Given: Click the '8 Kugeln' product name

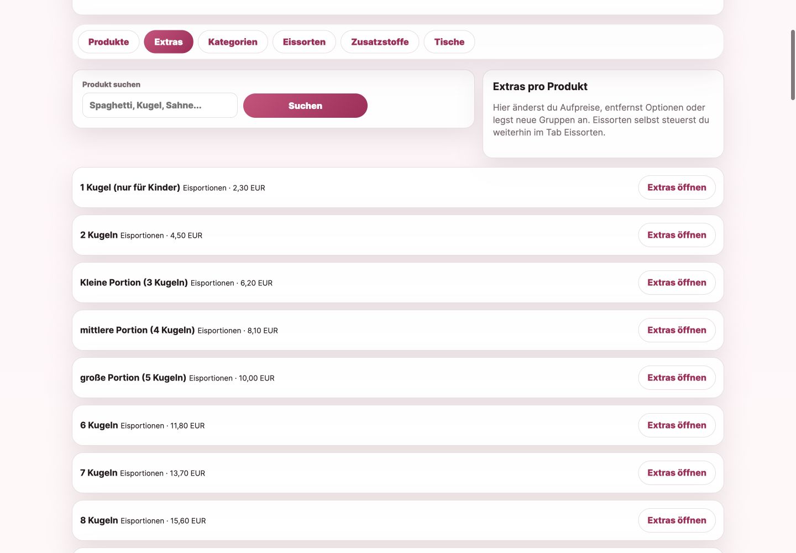Looking at the screenshot, I should pos(99,520).
